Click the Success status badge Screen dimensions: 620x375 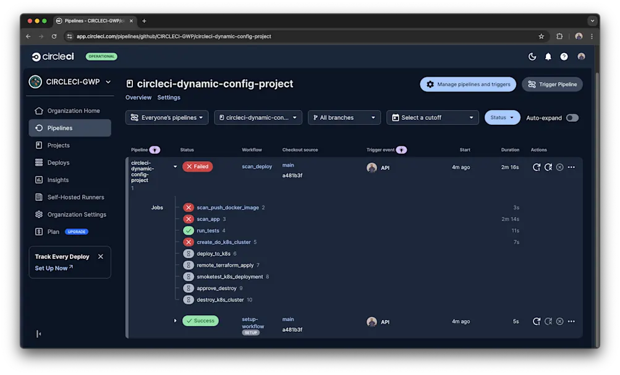click(x=200, y=321)
